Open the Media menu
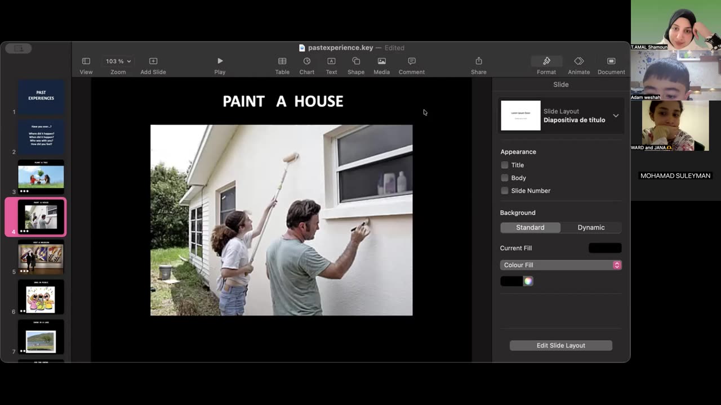This screenshot has width=721, height=405. pos(381,65)
